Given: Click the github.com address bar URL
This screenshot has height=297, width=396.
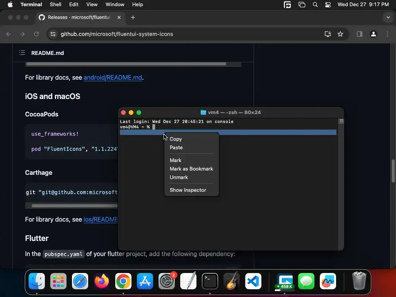Looking at the screenshot, I should (117, 34).
